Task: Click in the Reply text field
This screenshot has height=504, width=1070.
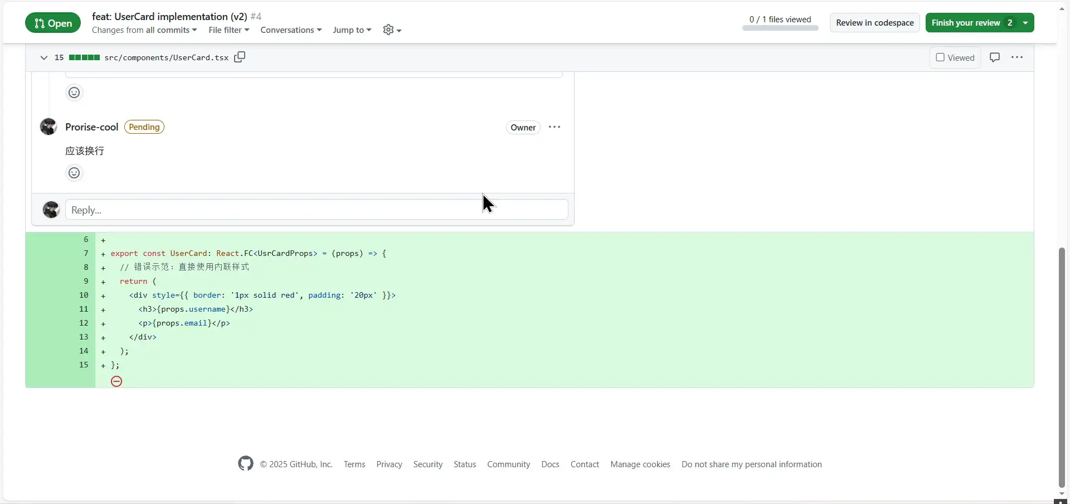Action: (x=316, y=210)
